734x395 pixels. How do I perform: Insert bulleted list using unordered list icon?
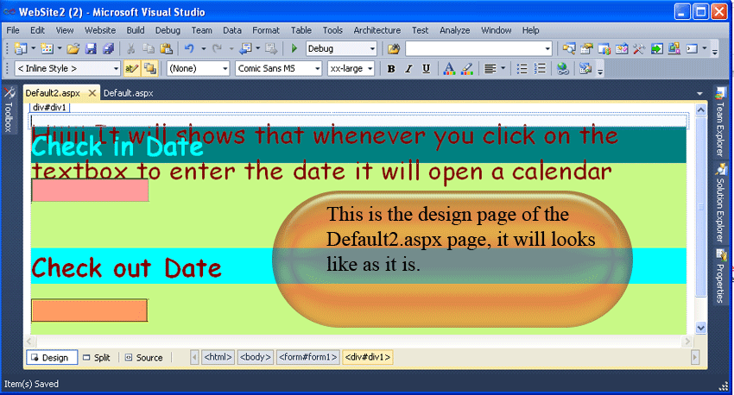[x=522, y=69]
